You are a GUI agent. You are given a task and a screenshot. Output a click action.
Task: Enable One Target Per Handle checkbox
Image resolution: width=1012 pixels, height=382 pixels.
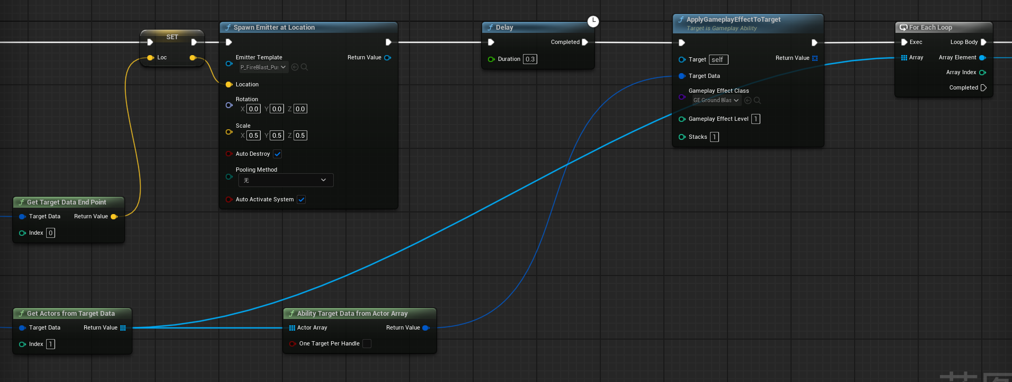click(367, 343)
